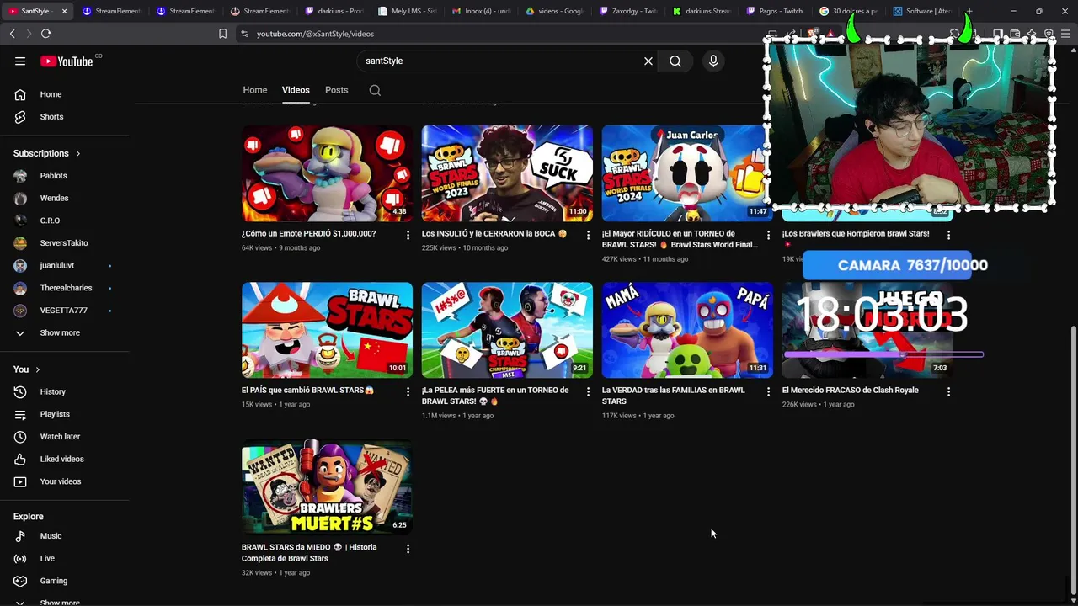Reload the current page
The height and width of the screenshot is (606, 1078).
tap(45, 34)
